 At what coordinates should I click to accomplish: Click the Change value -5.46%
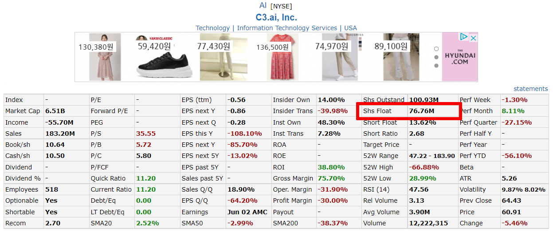515,223
